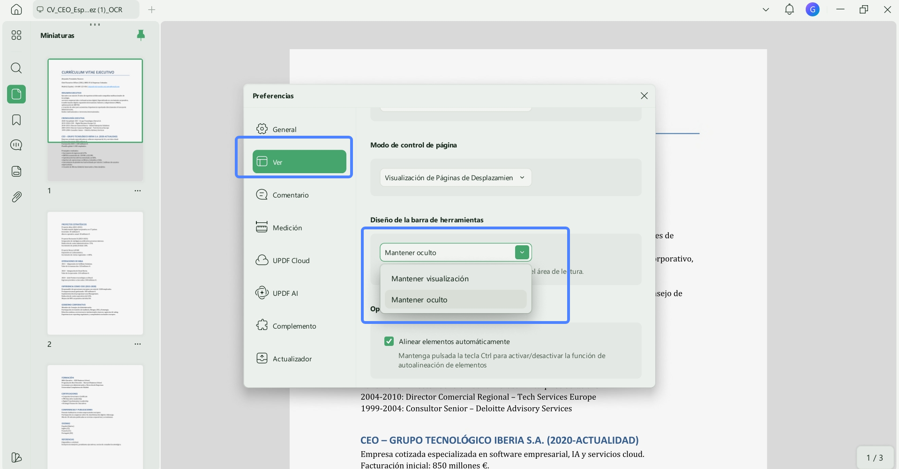Screen dimensions: 899x469
Task: Click the CV_CEO OCR document tab
Action: 86,9
